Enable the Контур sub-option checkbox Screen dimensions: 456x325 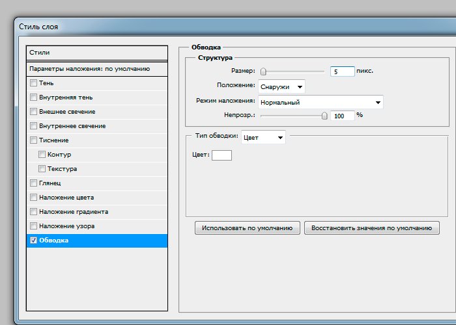(x=42, y=155)
